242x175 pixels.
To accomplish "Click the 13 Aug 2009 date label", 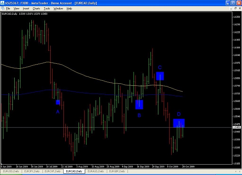I will 98,167.
